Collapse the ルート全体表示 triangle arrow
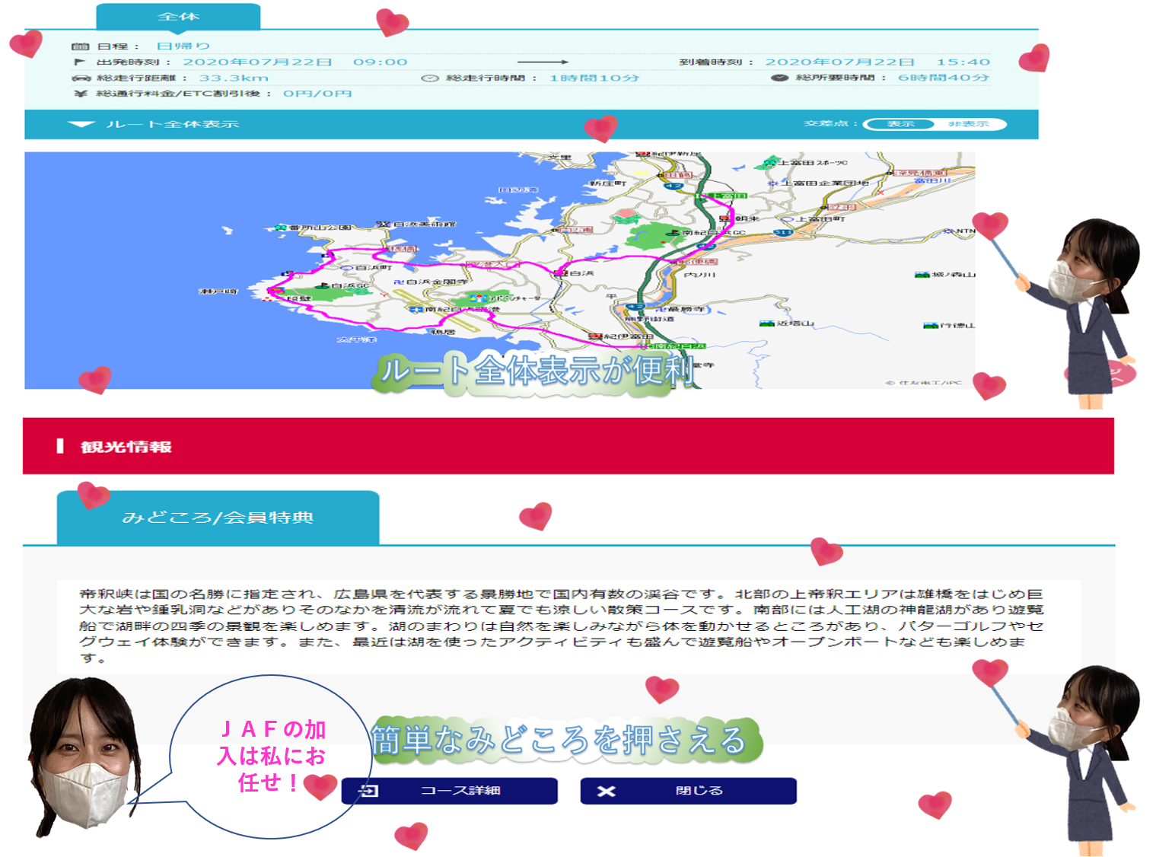The width and height of the screenshot is (1156, 857). coord(81,124)
